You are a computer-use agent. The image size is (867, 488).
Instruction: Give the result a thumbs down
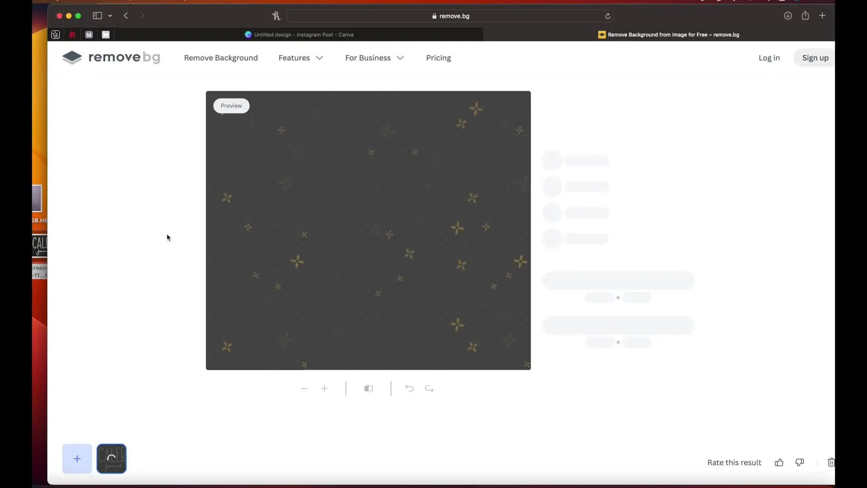[x=799, y=462]
